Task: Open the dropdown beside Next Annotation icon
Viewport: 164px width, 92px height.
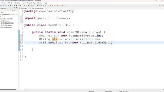Action: [x=50, y=5]
